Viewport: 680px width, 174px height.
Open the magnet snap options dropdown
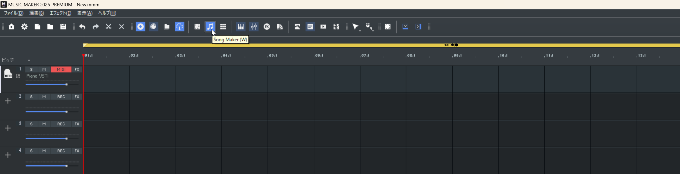373,30
